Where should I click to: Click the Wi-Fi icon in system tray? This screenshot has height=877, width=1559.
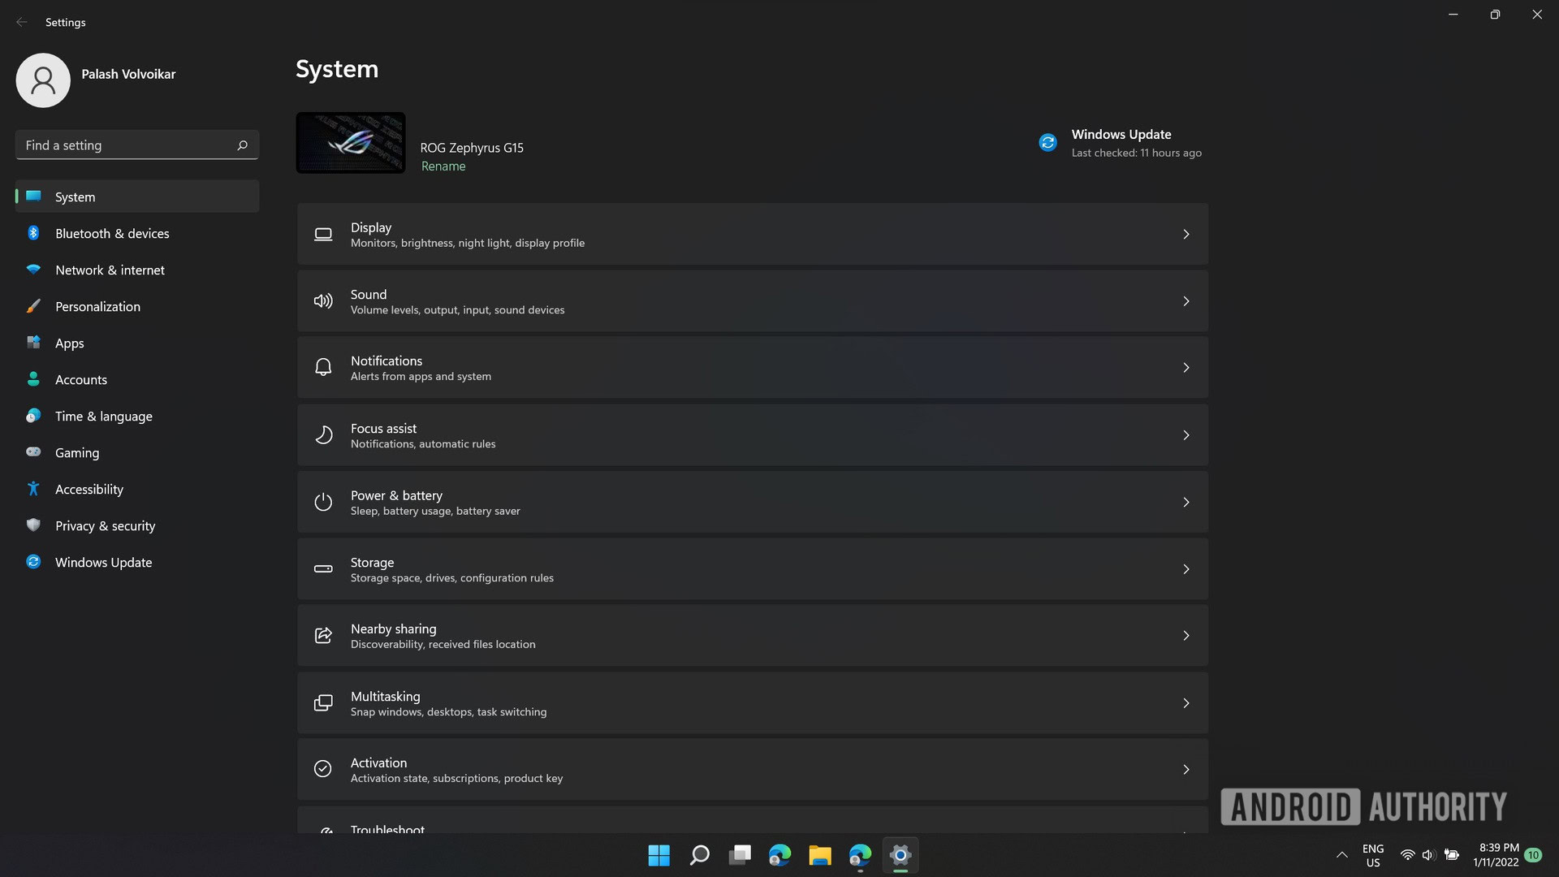[1407, 855]
